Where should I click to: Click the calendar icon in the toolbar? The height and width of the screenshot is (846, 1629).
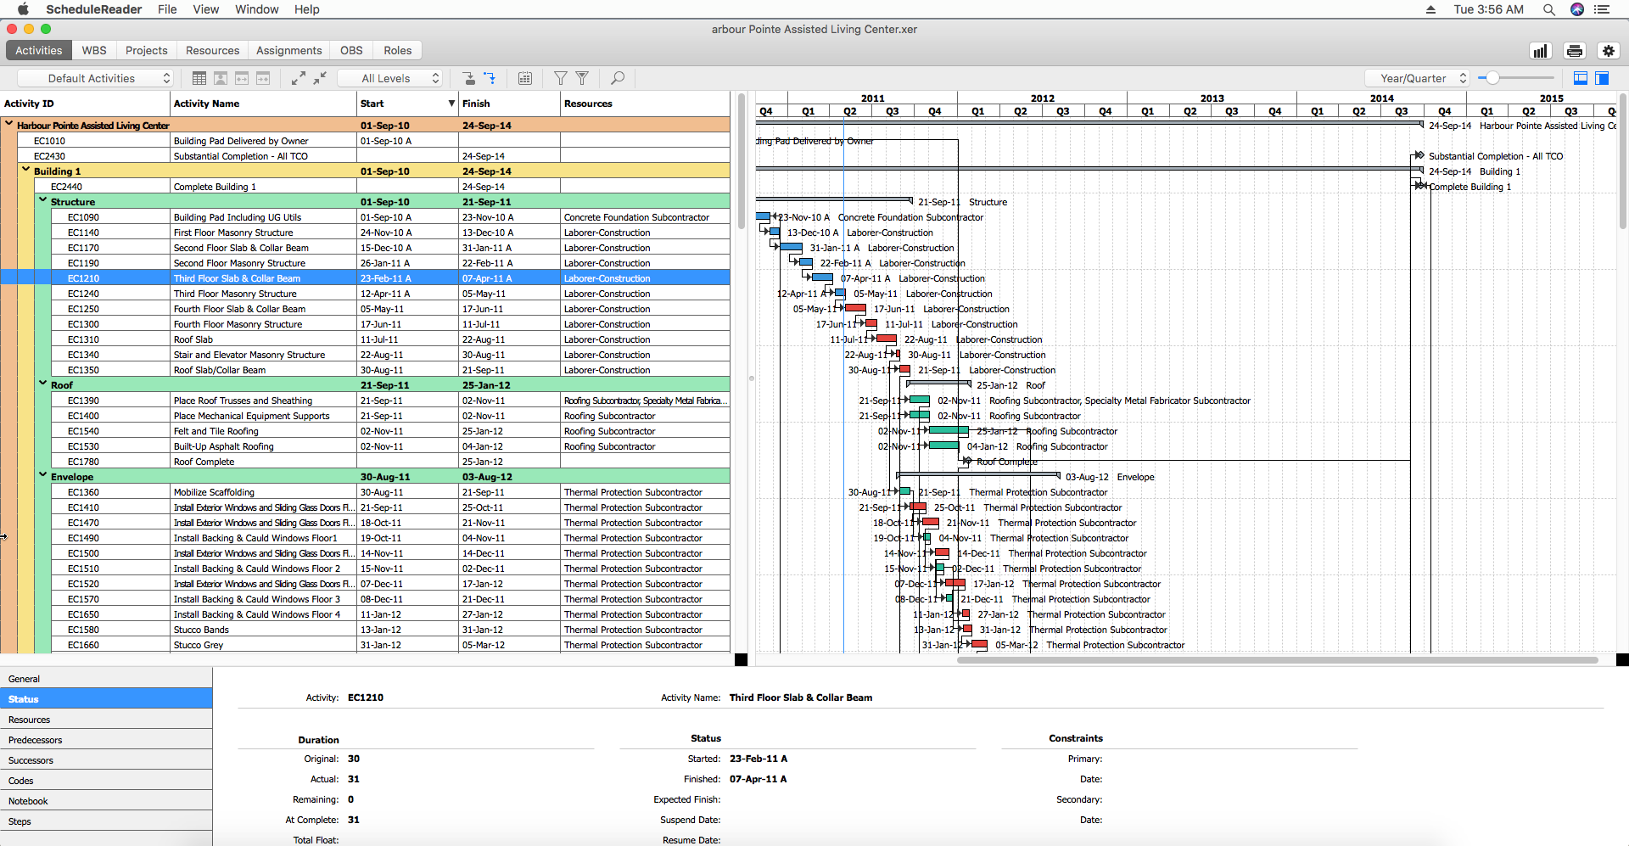[524, 78]
